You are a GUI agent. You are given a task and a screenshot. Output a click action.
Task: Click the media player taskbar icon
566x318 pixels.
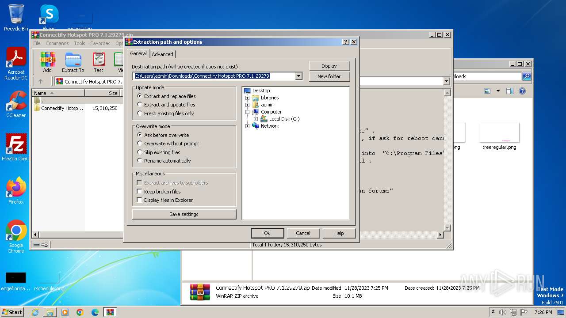coord(65,312)
